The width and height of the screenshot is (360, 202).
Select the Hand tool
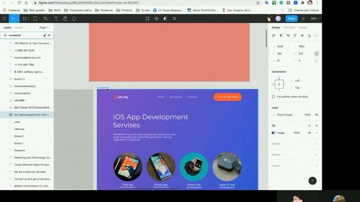[65, 19]
